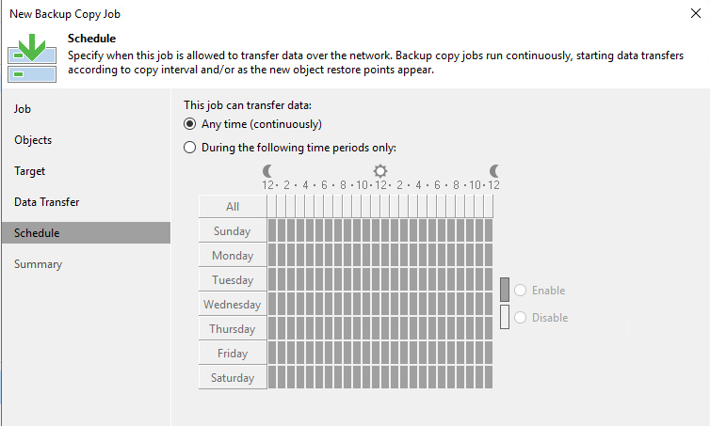Go to the Objects step
The height and width of the screenshot is (426, 710).
(x=33, y=140)
